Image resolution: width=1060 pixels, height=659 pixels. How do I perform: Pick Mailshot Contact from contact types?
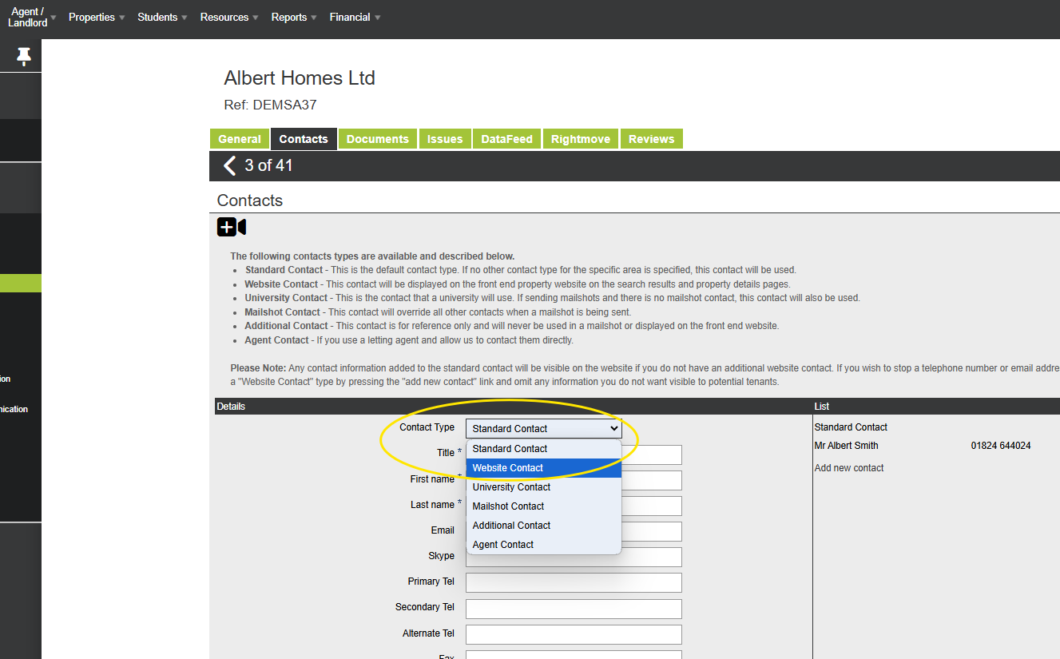click(543, 506)
